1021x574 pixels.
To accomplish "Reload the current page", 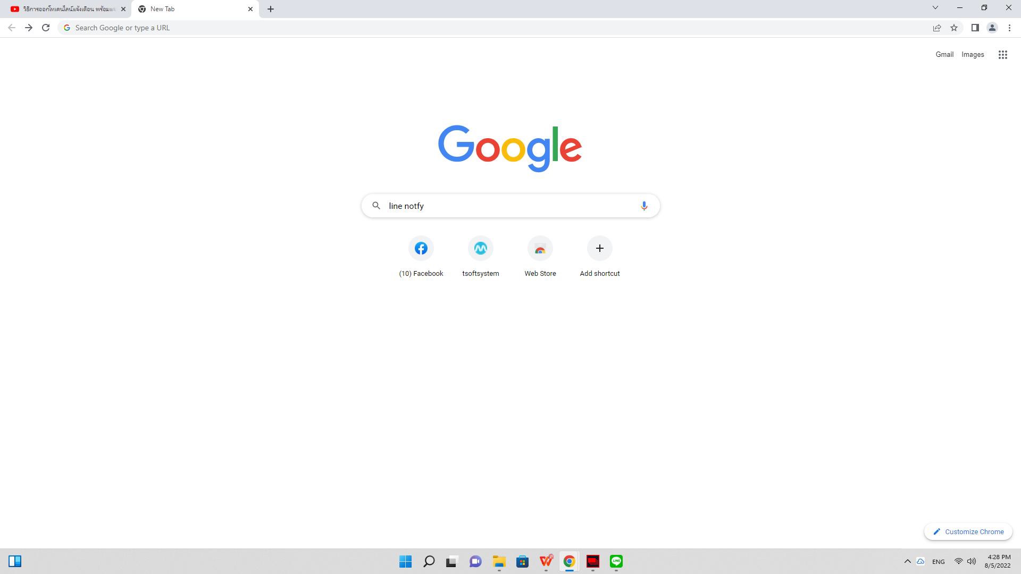I will pos(46,28).
